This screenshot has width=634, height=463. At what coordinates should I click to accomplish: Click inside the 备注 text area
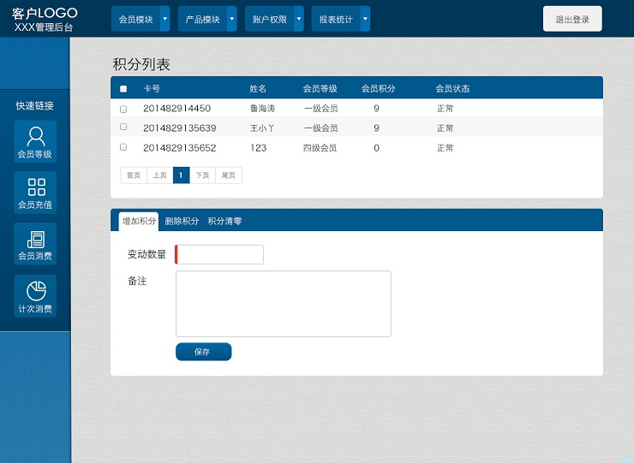tap(283, 304)
